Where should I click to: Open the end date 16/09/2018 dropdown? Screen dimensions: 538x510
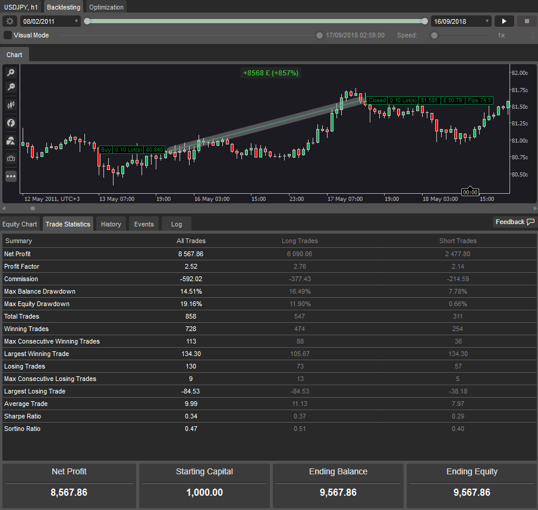[x=461, y=21]
